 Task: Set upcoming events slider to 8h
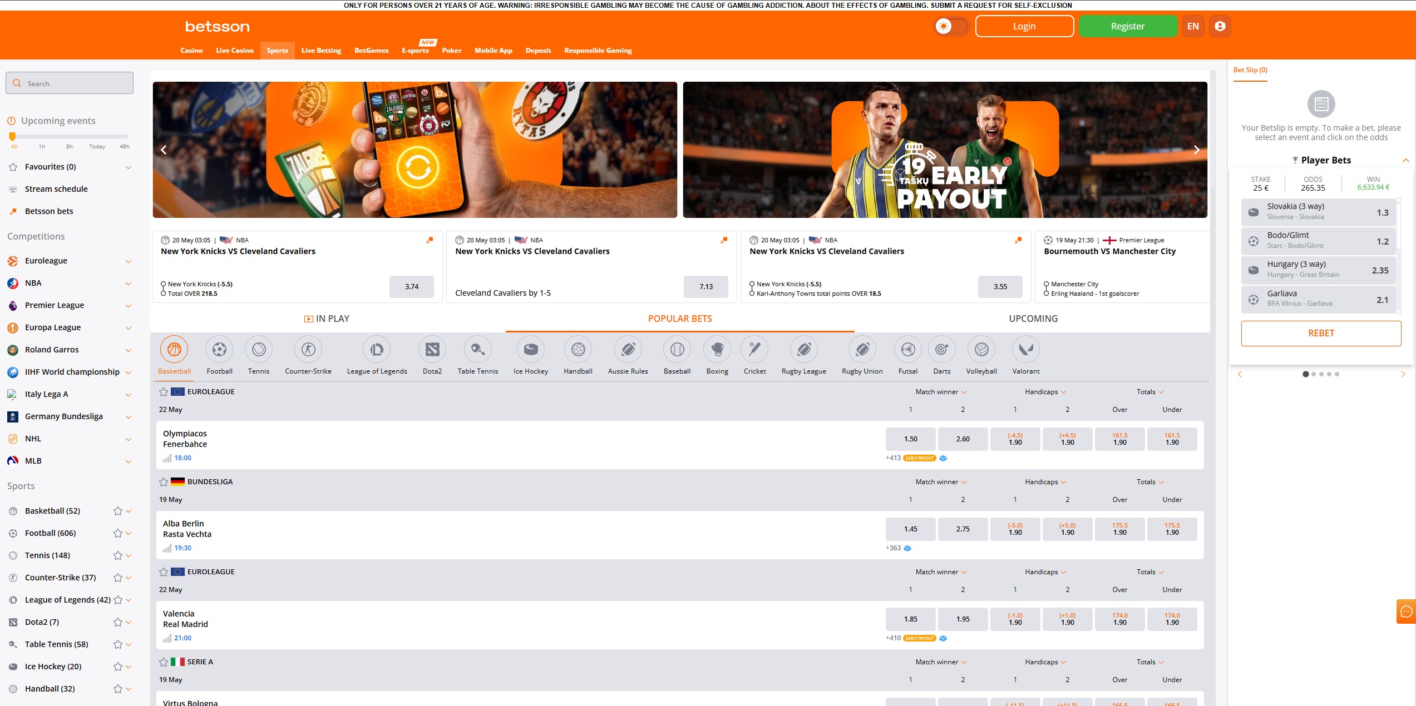[70, 147]
